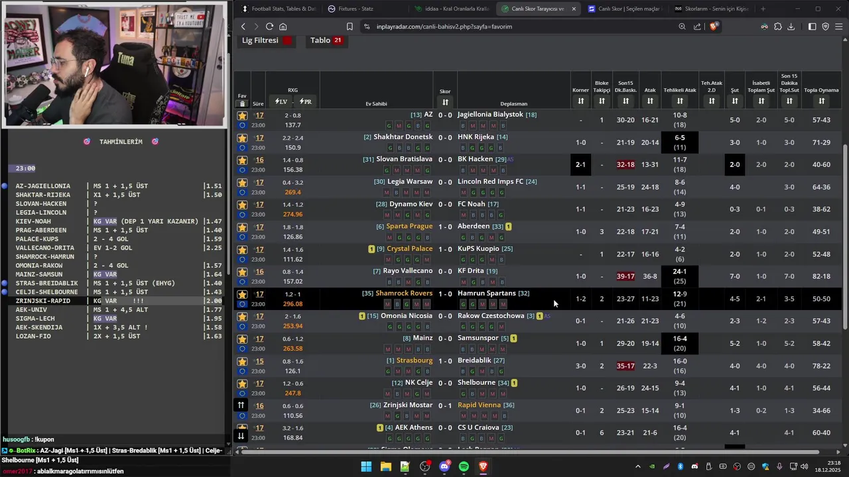Sort by Atak column arrows

coord(650,101)
